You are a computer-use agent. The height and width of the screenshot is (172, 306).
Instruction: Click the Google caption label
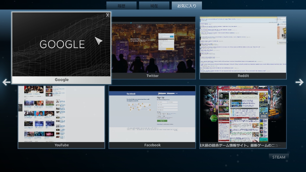62,80
